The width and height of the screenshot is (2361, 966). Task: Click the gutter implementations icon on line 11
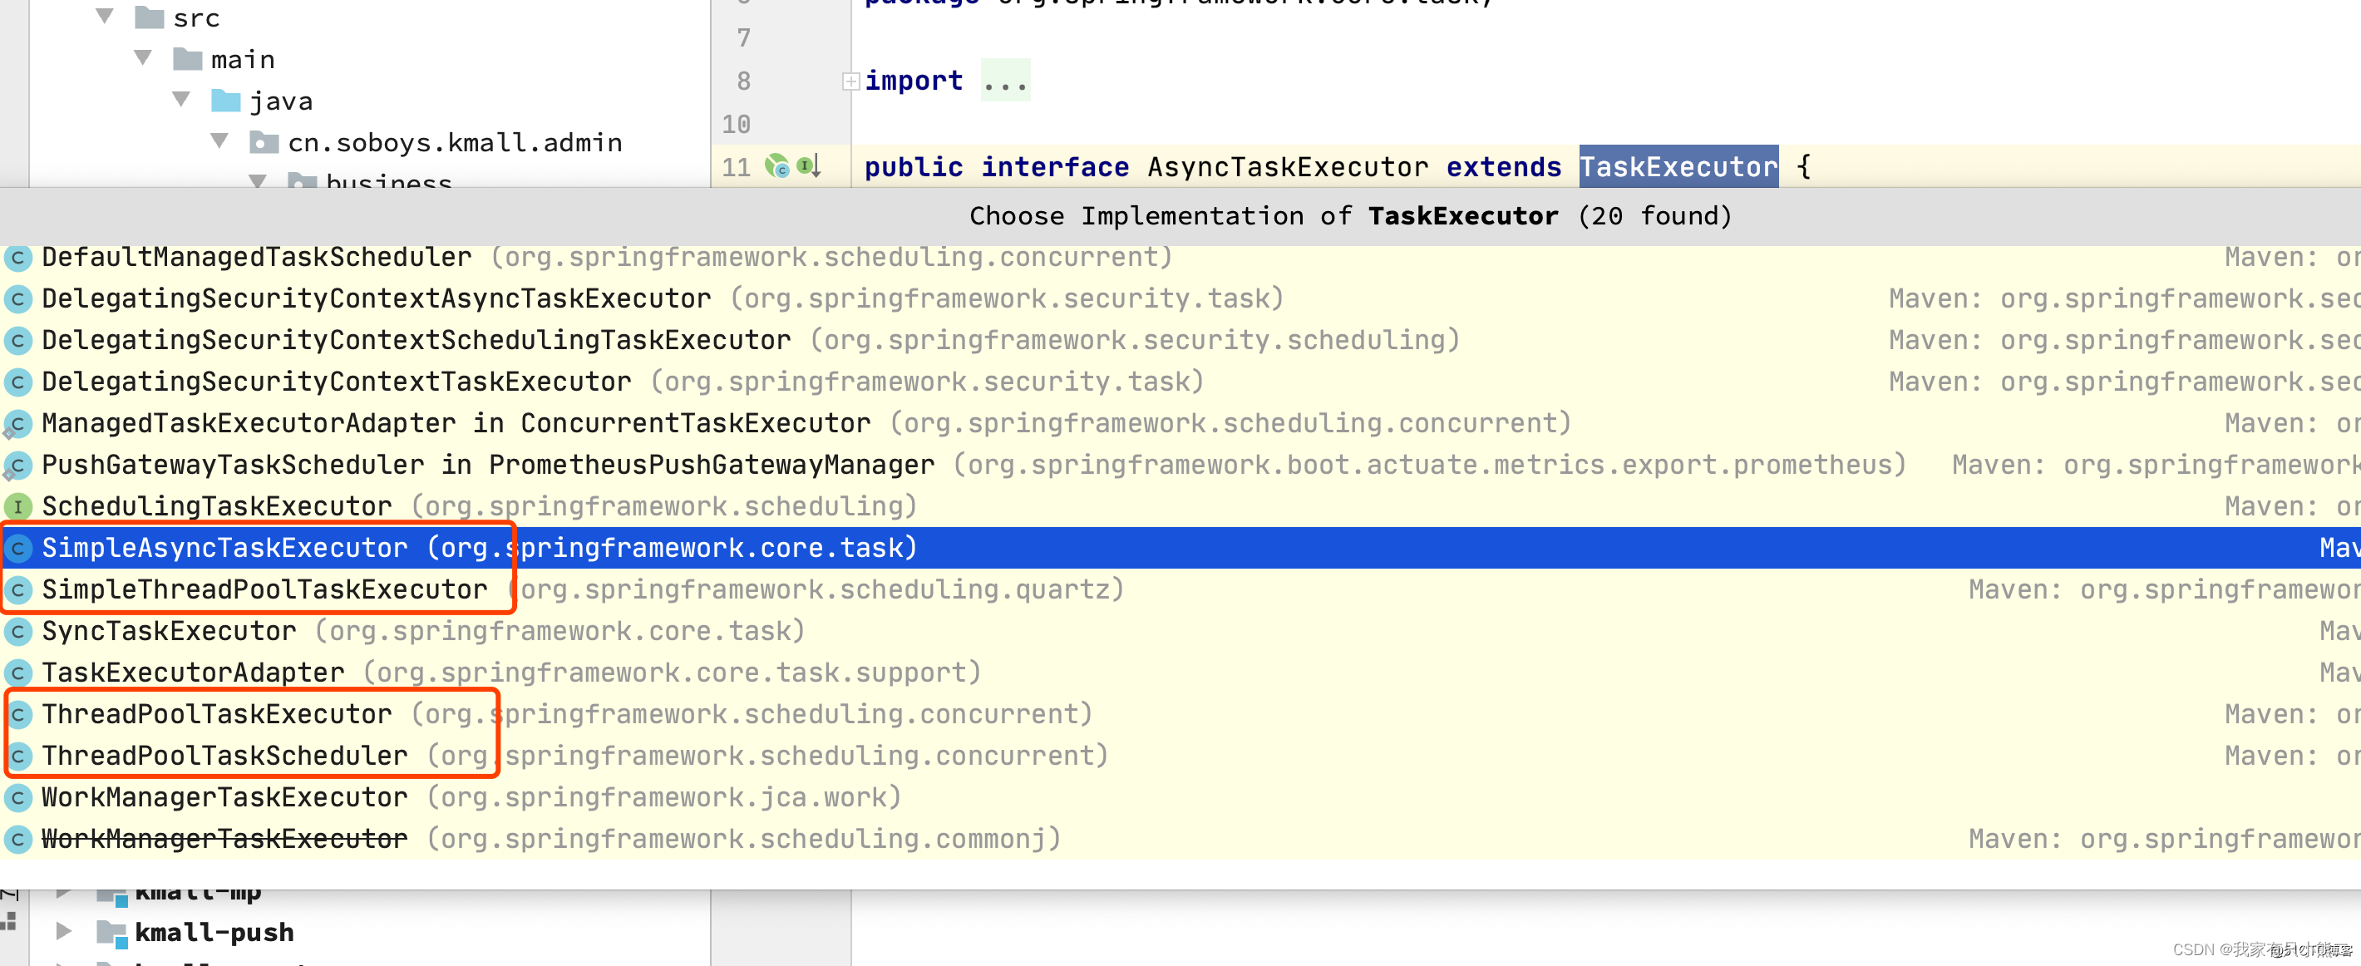tap(776, 166)
